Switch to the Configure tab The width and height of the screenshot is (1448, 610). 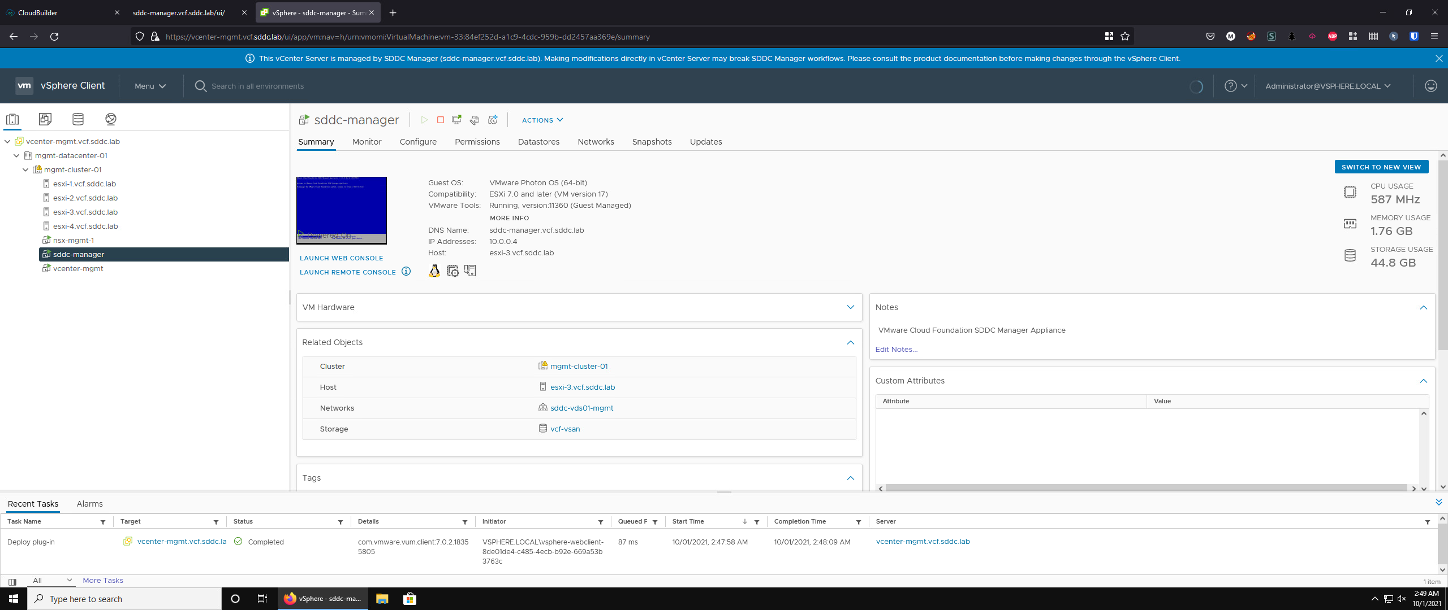click(418, 142)
